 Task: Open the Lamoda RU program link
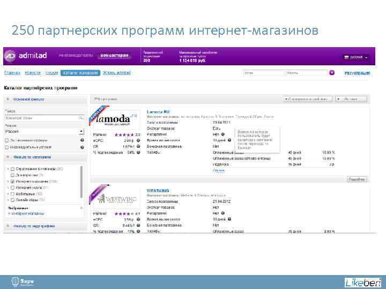[158, 112]
